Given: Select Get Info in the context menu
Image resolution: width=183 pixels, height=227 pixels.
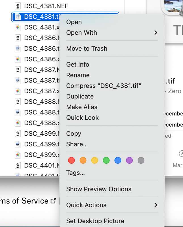Looking at the screenshot, I should [78, 64].
